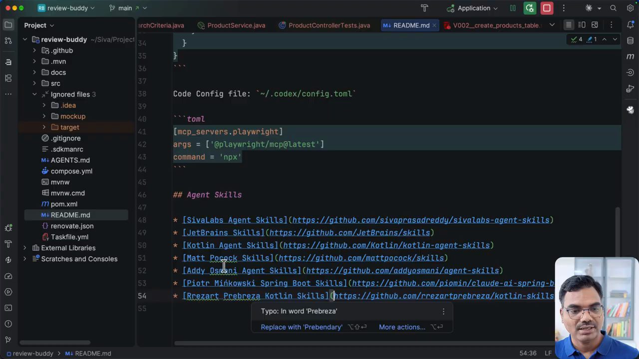Open Search Everywhere magnifier icon
The width and height of the screenshot is (639, 359).
pyautogui.click(x=613, y=8)
